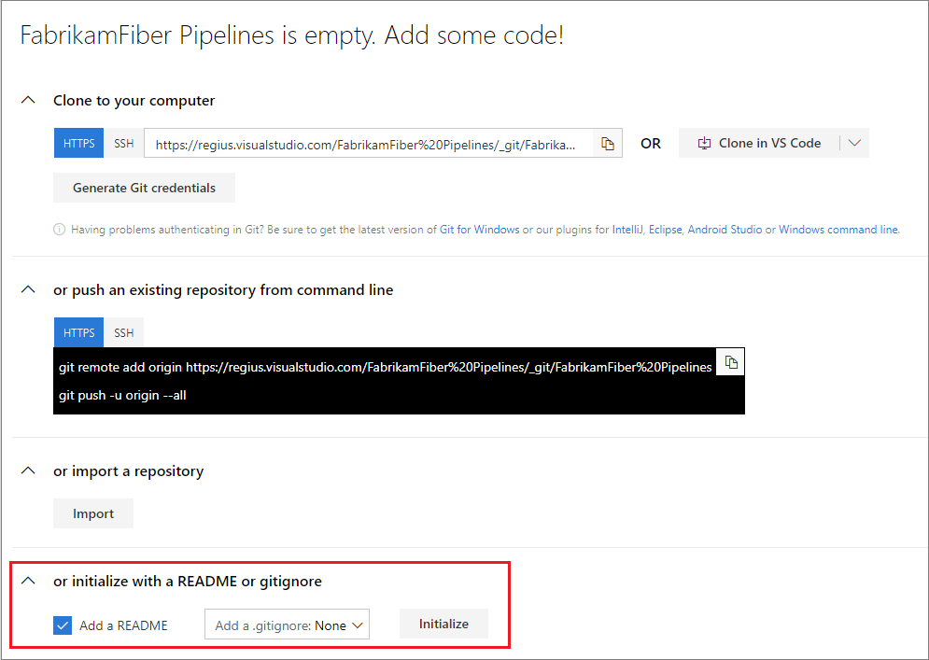929x660 pixels.
Task: Collapse the initialize with README section
Action: click(x=29, y=582)
